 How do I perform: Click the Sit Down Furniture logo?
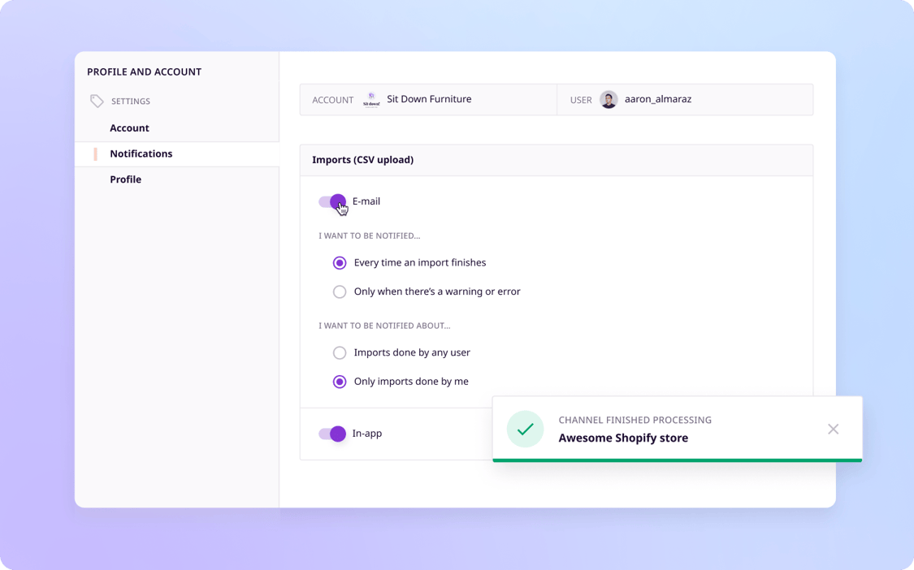(x=371, y=100)
